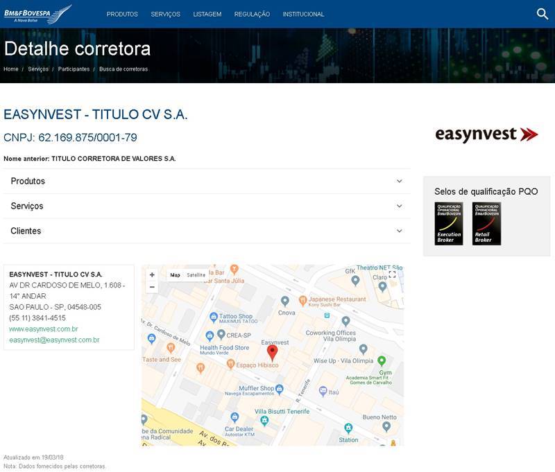Select the Station map marker

(348, 428)
